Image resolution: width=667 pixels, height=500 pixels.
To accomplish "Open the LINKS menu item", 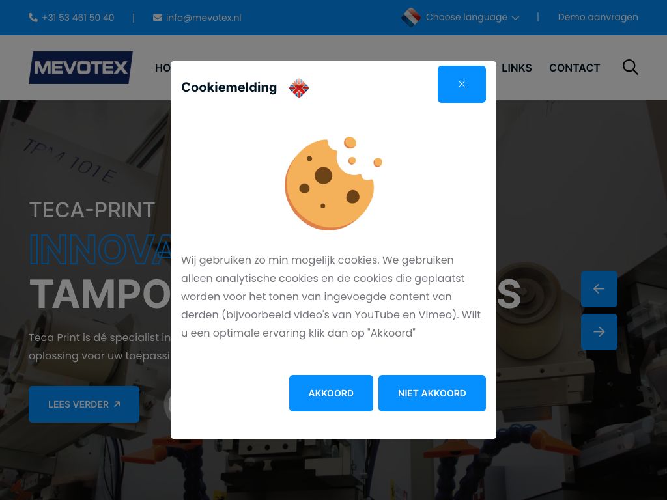I will 517,68.
